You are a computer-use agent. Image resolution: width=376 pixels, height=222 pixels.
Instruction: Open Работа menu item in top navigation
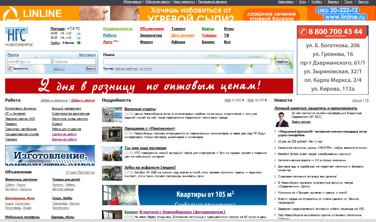click(x=110, y=35)
